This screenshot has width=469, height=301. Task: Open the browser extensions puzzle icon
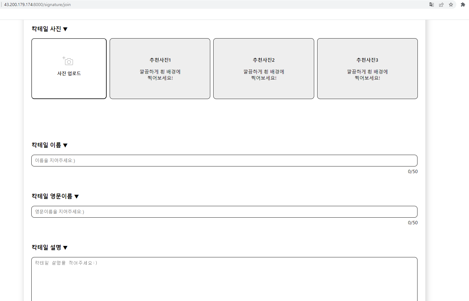tap(463, 5)
